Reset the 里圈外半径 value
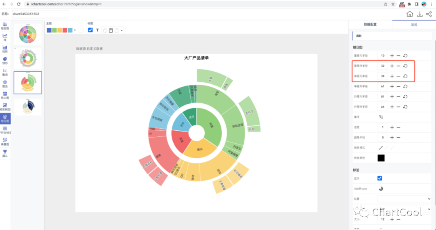Screen dimensions: 436x230 tap(405, 66)
